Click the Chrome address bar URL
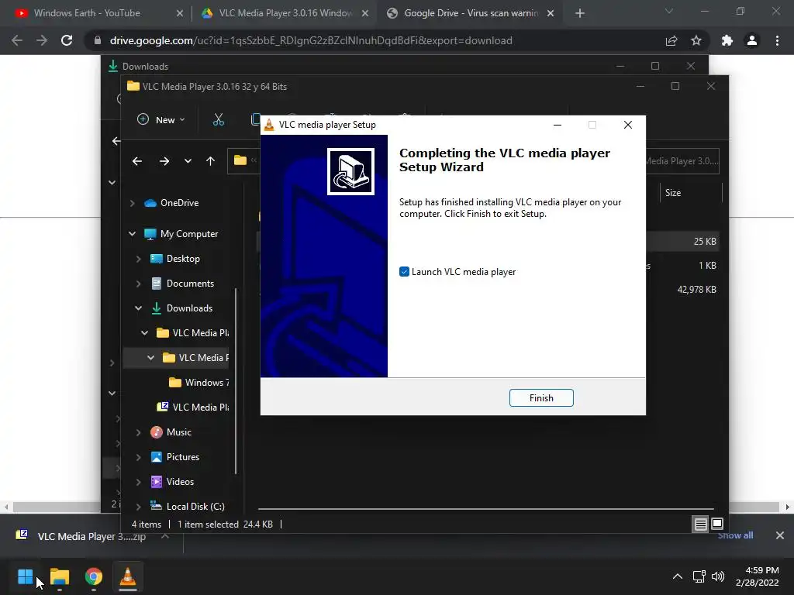 pyautogui.click(x=311, y=40)
